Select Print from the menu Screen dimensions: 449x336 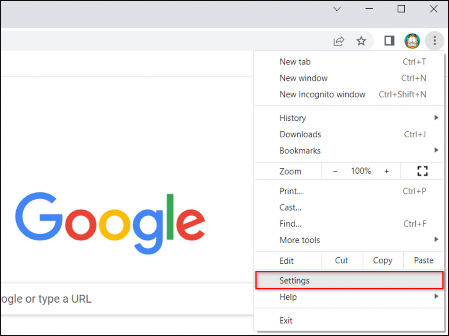(291, 191)
